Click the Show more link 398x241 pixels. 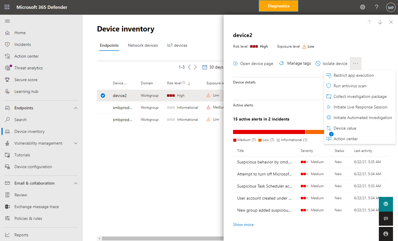243,225
